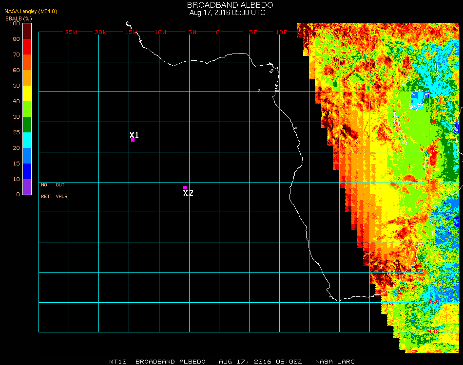Viewport: 463px width, 365px height.
Task: Click the orange 50-60 colorbar segment
Action: (x=27, y=77)
